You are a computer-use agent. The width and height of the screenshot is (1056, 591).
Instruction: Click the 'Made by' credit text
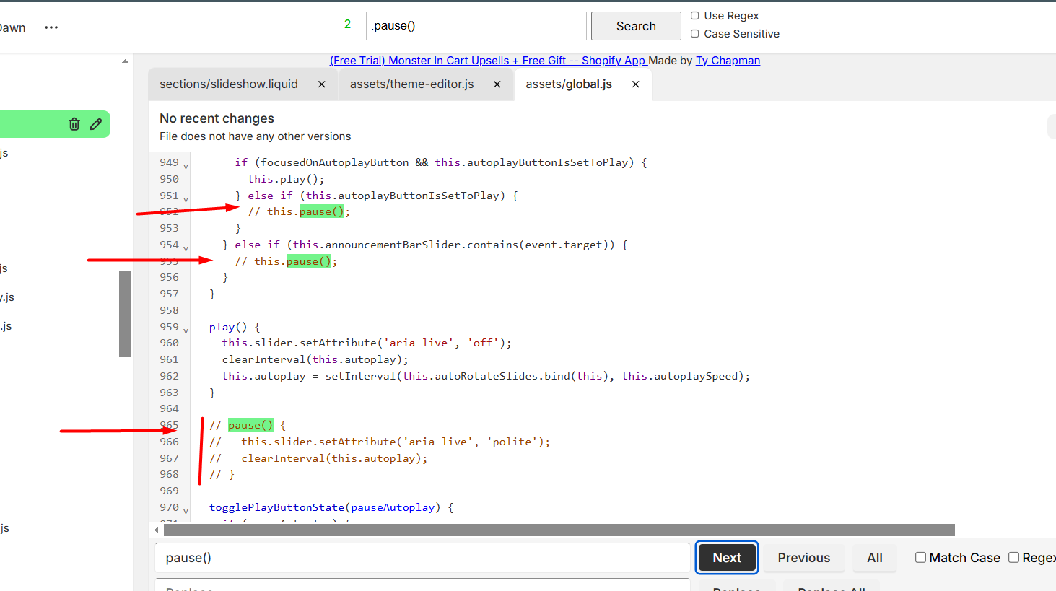pyautogui.click(x=671, y=61)
